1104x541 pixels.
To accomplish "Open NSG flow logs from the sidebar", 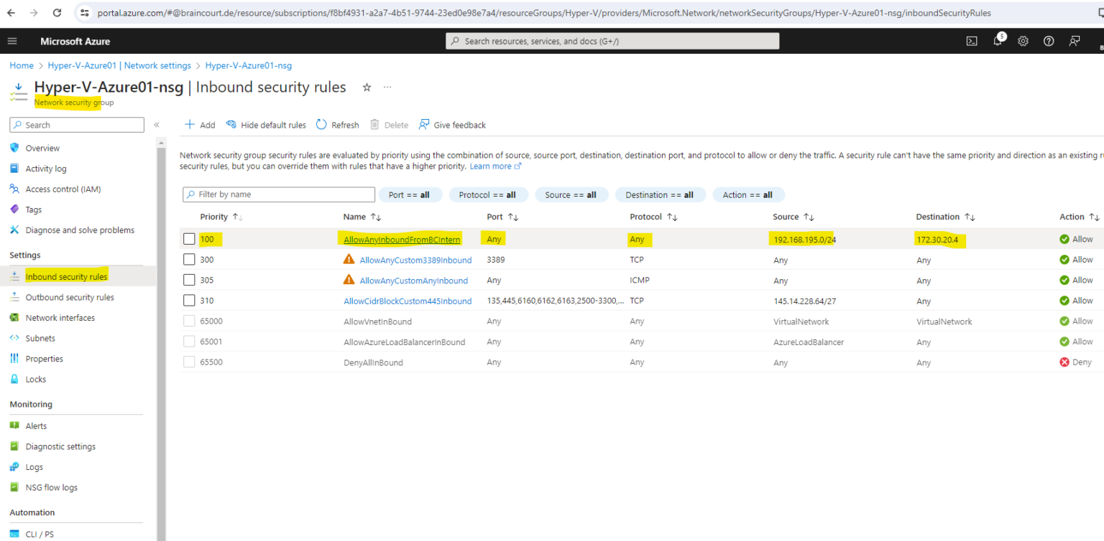I will pyautogui.click(x=53, y=487).
